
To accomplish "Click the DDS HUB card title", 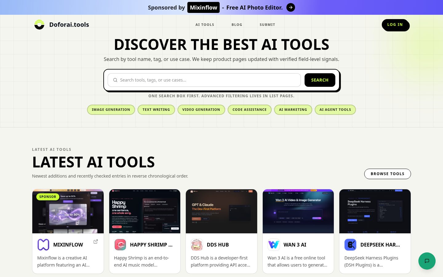I will pyautogui.click(x=218, y=245).
